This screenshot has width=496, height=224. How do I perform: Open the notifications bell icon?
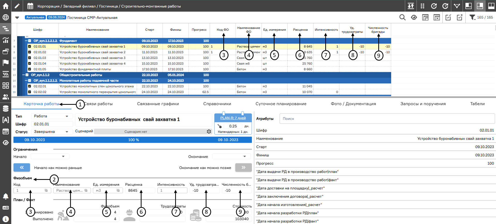5,196
